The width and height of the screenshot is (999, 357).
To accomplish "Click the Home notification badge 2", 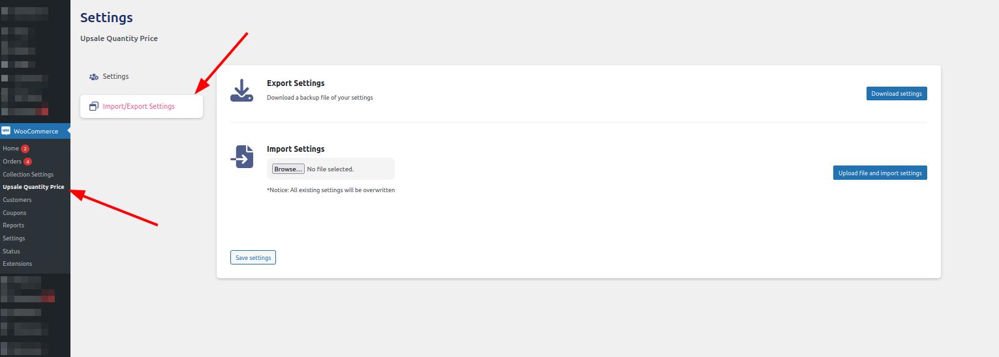I will (25, 149).
